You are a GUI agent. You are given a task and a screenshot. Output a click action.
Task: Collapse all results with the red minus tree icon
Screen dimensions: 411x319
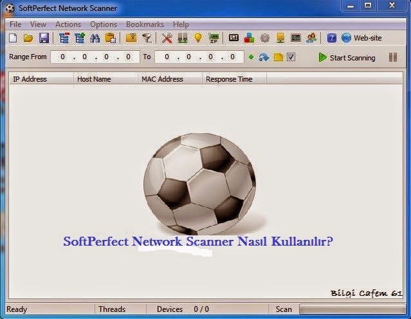pos(64,38)
